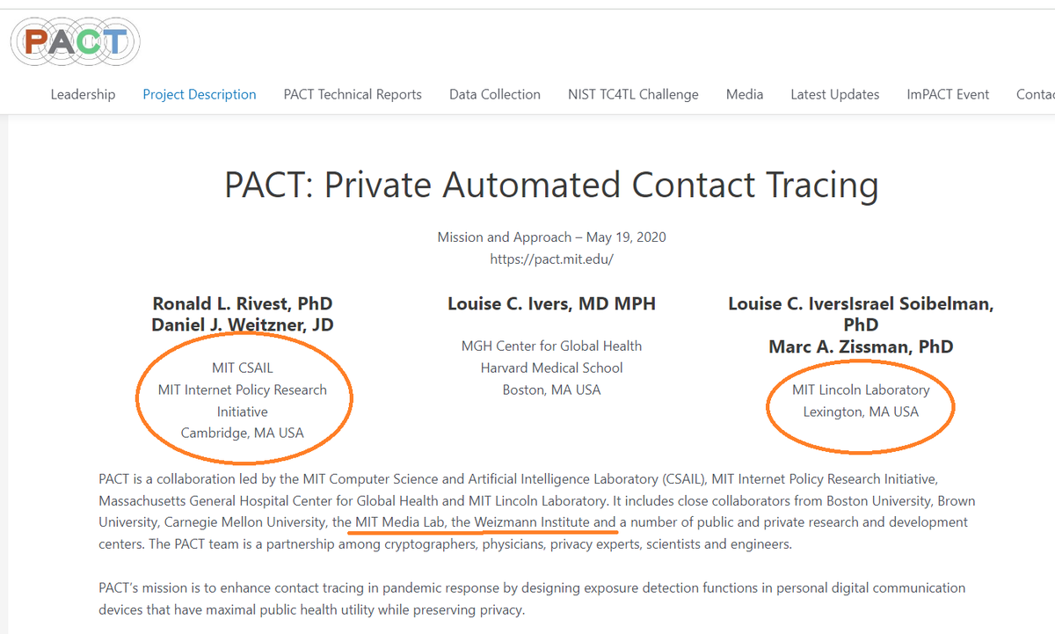Click MGH Center for Global Health text
1055x634 pixels.
pyautogui.click(x=551, y=346)
